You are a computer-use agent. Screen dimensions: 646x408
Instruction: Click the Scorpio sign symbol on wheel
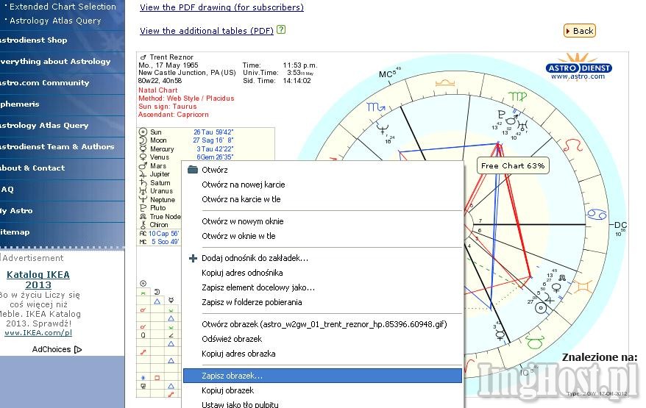tap(376, 107)
